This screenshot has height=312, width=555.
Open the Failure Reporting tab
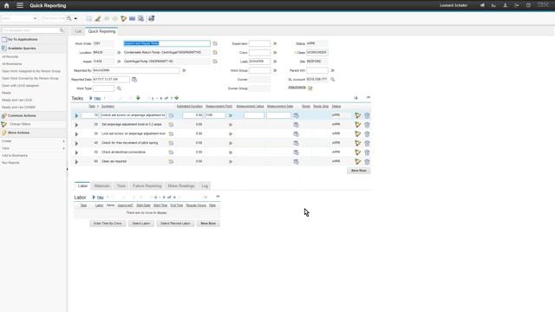[x=147, y=185]
